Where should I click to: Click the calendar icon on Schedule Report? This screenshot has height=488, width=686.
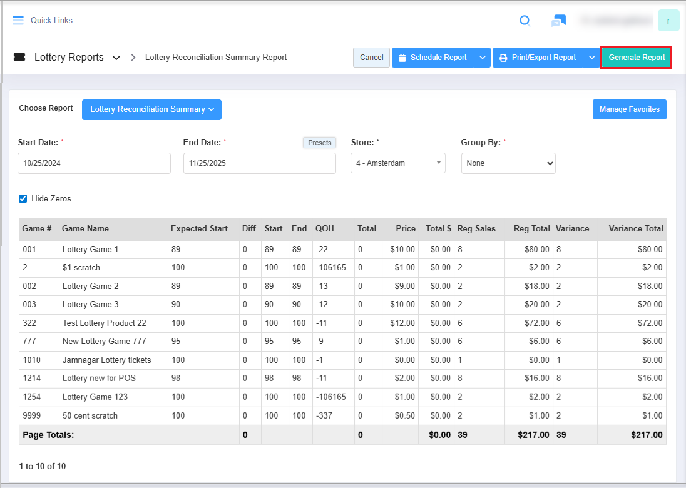coord(402,58)
